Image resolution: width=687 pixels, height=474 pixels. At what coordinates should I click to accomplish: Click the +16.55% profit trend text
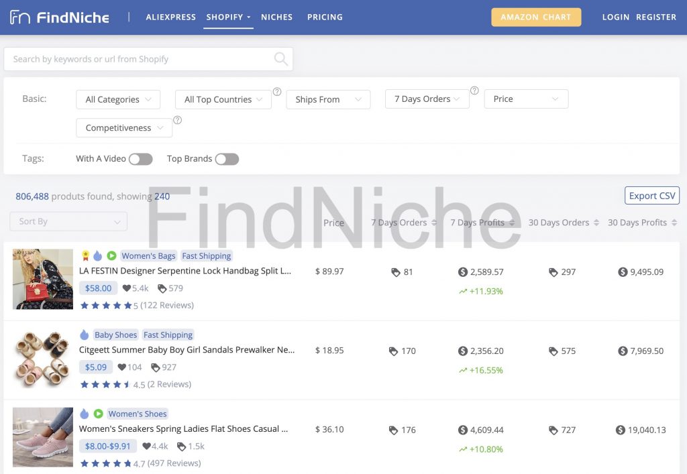pos(486,370)
